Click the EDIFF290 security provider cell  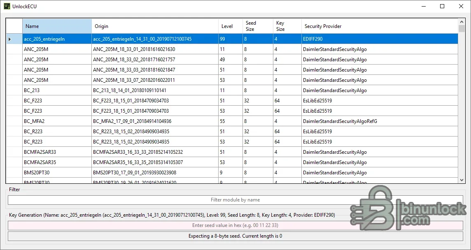(380, 39)
